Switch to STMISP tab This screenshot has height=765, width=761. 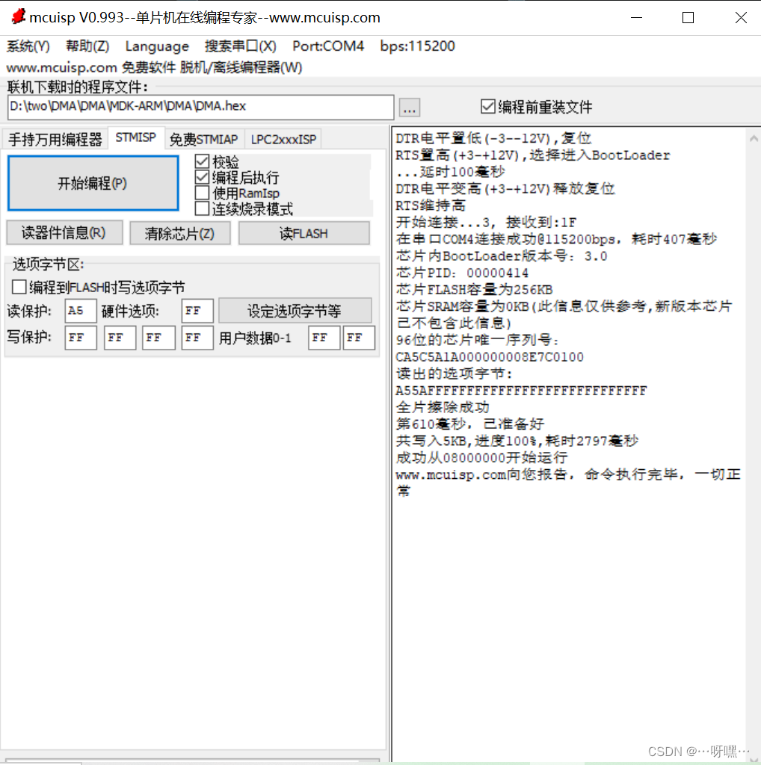click(136, 137)
